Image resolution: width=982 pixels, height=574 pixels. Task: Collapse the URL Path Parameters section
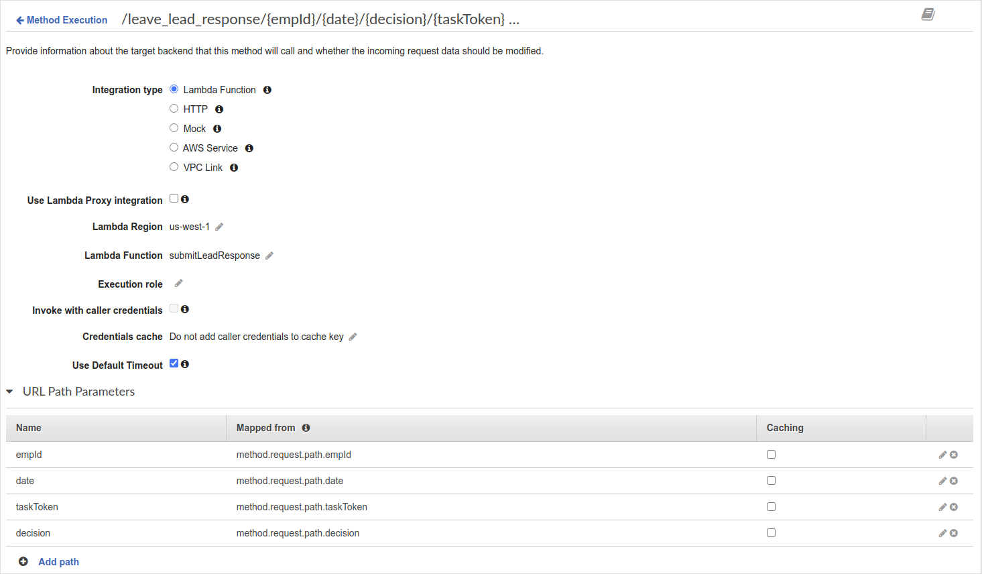pyautogui.click(x=9, y=392)
